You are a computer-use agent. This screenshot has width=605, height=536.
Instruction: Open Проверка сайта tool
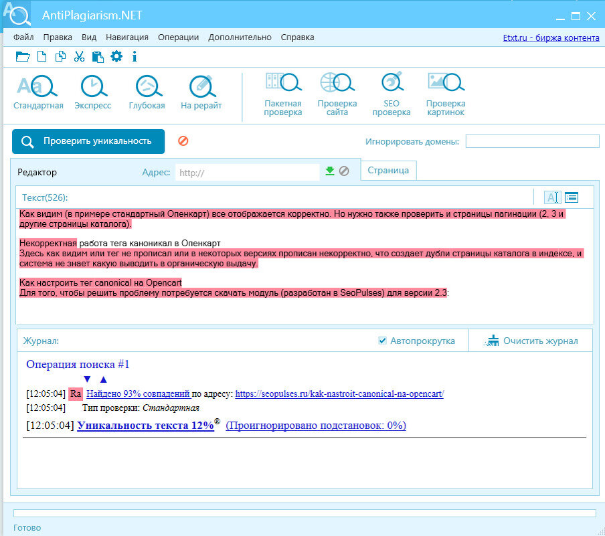coord(337,94)
